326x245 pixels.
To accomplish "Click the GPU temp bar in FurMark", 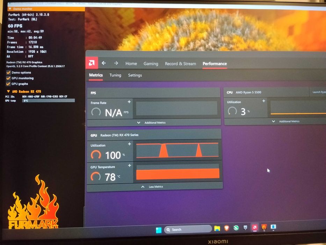I will (48, 101).
